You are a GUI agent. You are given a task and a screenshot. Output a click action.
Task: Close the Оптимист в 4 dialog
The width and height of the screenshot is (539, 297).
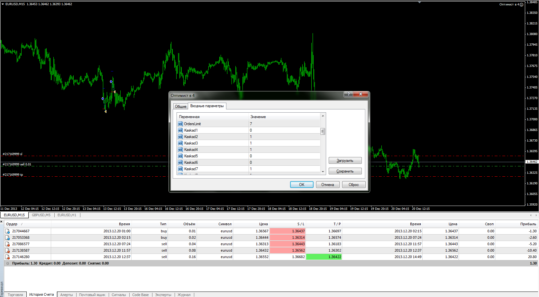[x=361, y=94]
